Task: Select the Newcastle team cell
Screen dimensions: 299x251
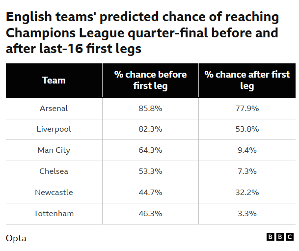Action: (x=54, y=193)
